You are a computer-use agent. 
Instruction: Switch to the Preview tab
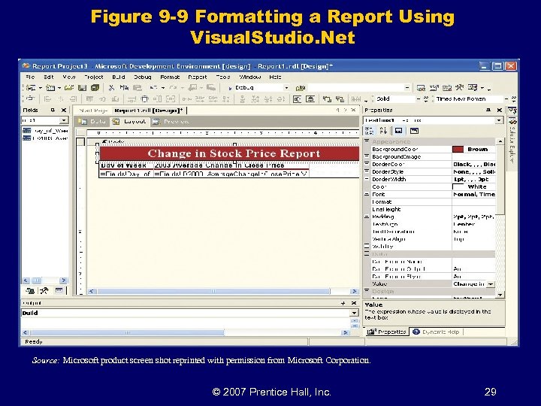point(171,122)
